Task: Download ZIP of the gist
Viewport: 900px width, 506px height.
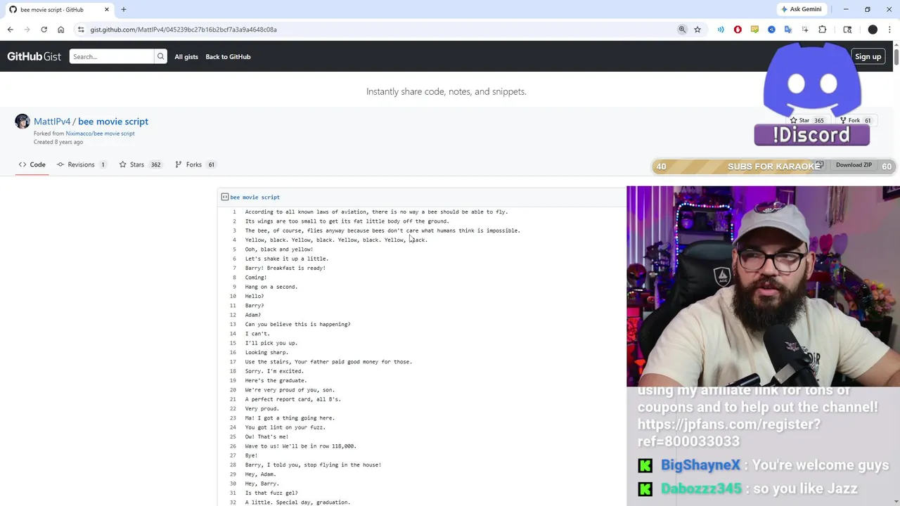Action: [854, 165]
